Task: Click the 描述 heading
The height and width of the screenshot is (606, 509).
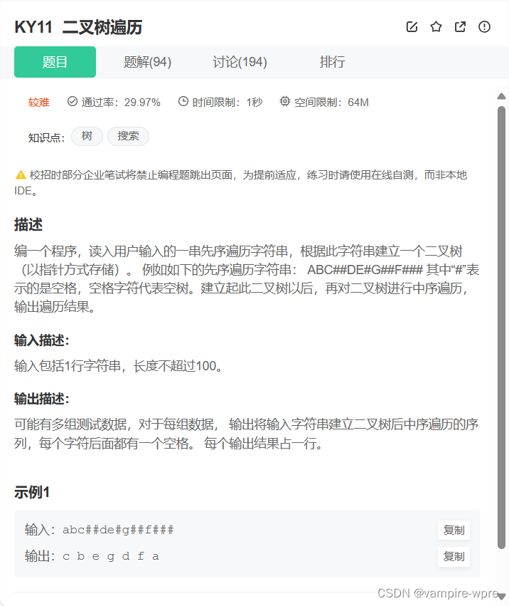Action: [x=28, y=224]
